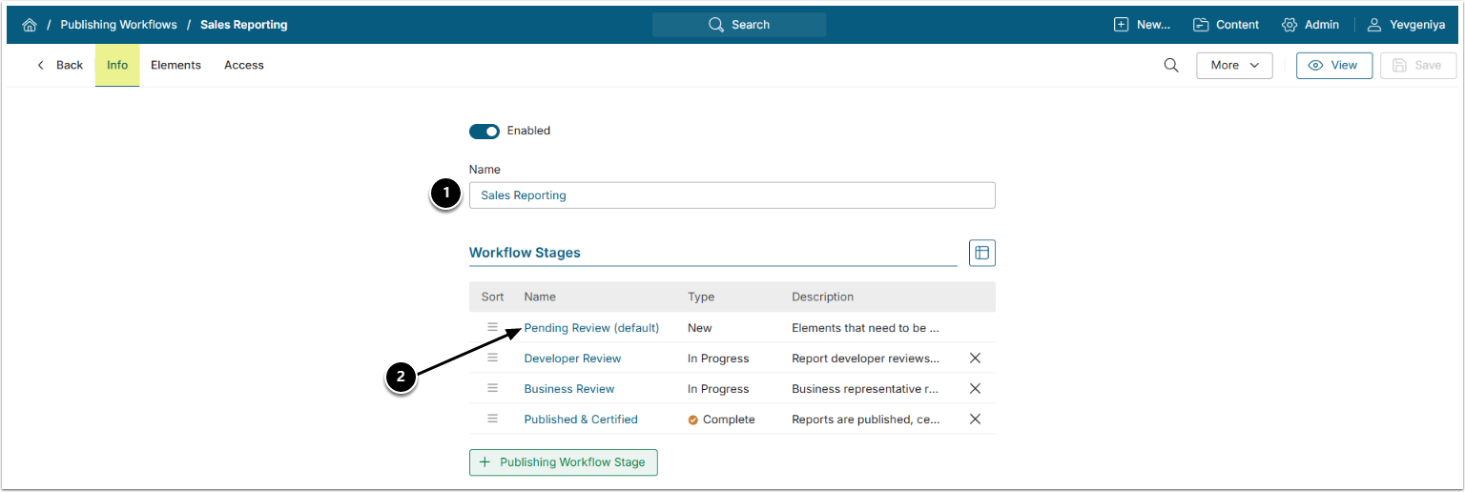Switch to the Elements tab
The height and width of the screenshot is (492, 1465).
(x=175, y=65)
